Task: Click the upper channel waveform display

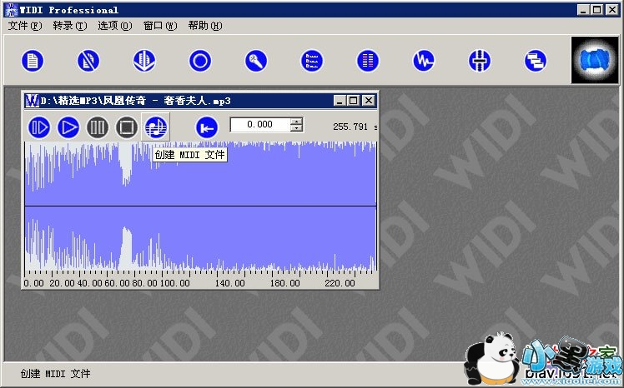Action: tap(200, 173)
